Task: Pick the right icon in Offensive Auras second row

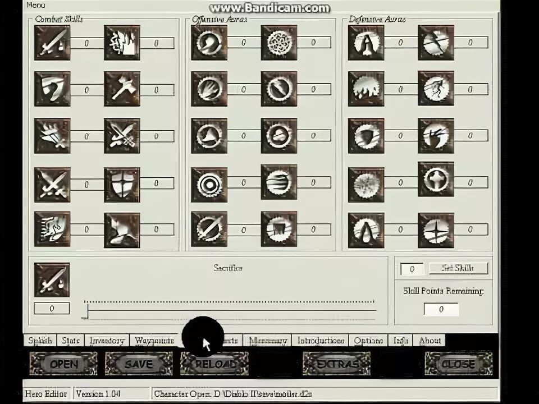Action: click(x=279, y=89)
